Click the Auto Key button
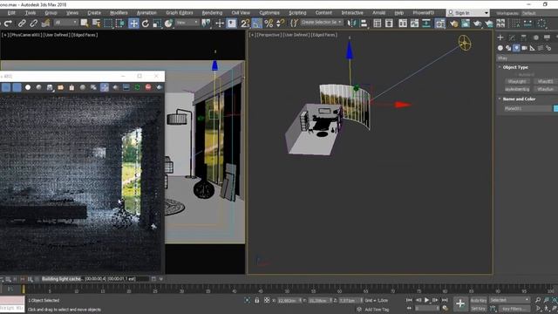 (x=479, y=300)
